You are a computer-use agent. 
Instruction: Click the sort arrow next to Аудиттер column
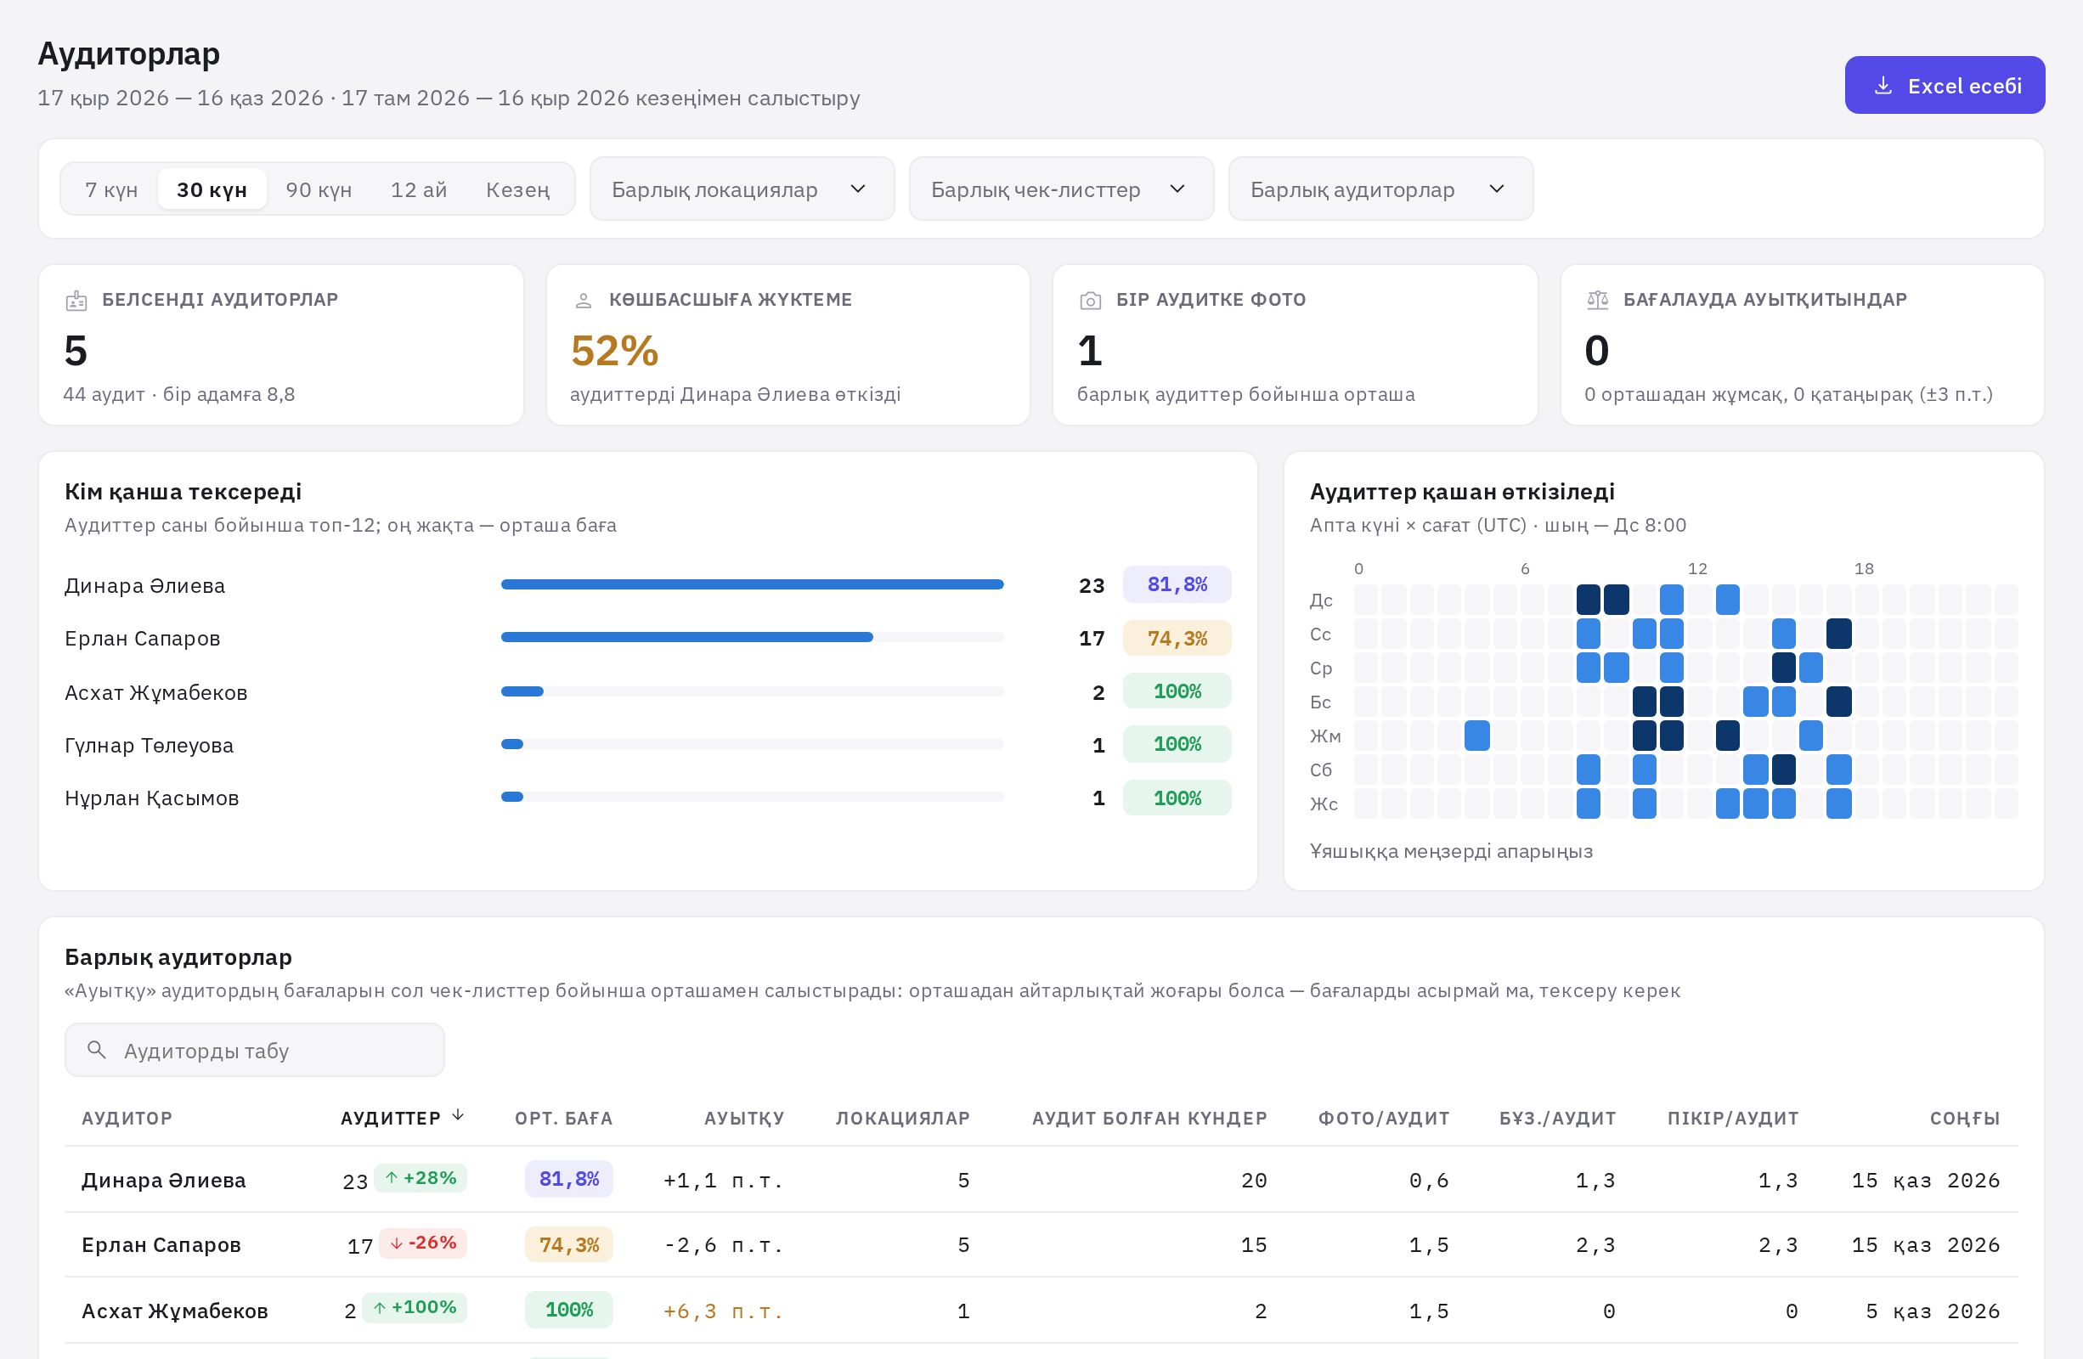click(x=457, y=1115)
